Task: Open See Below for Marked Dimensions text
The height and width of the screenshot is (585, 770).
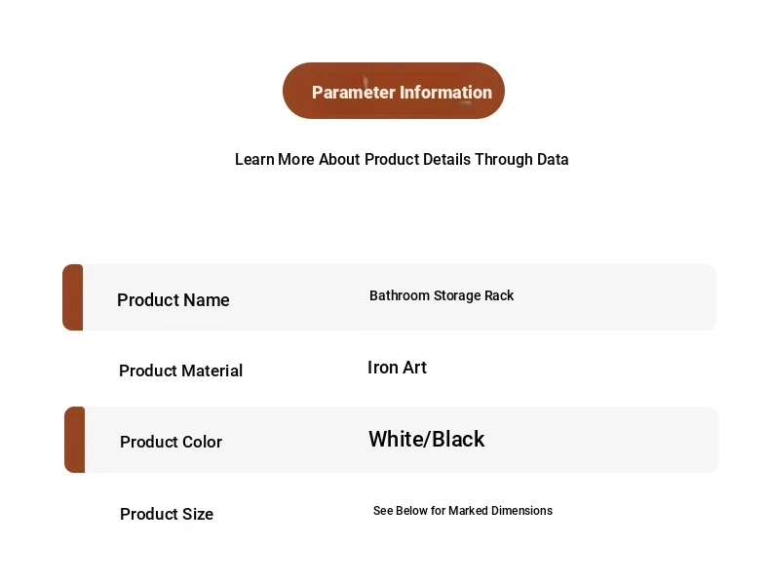Action: [x=463, y=511]
